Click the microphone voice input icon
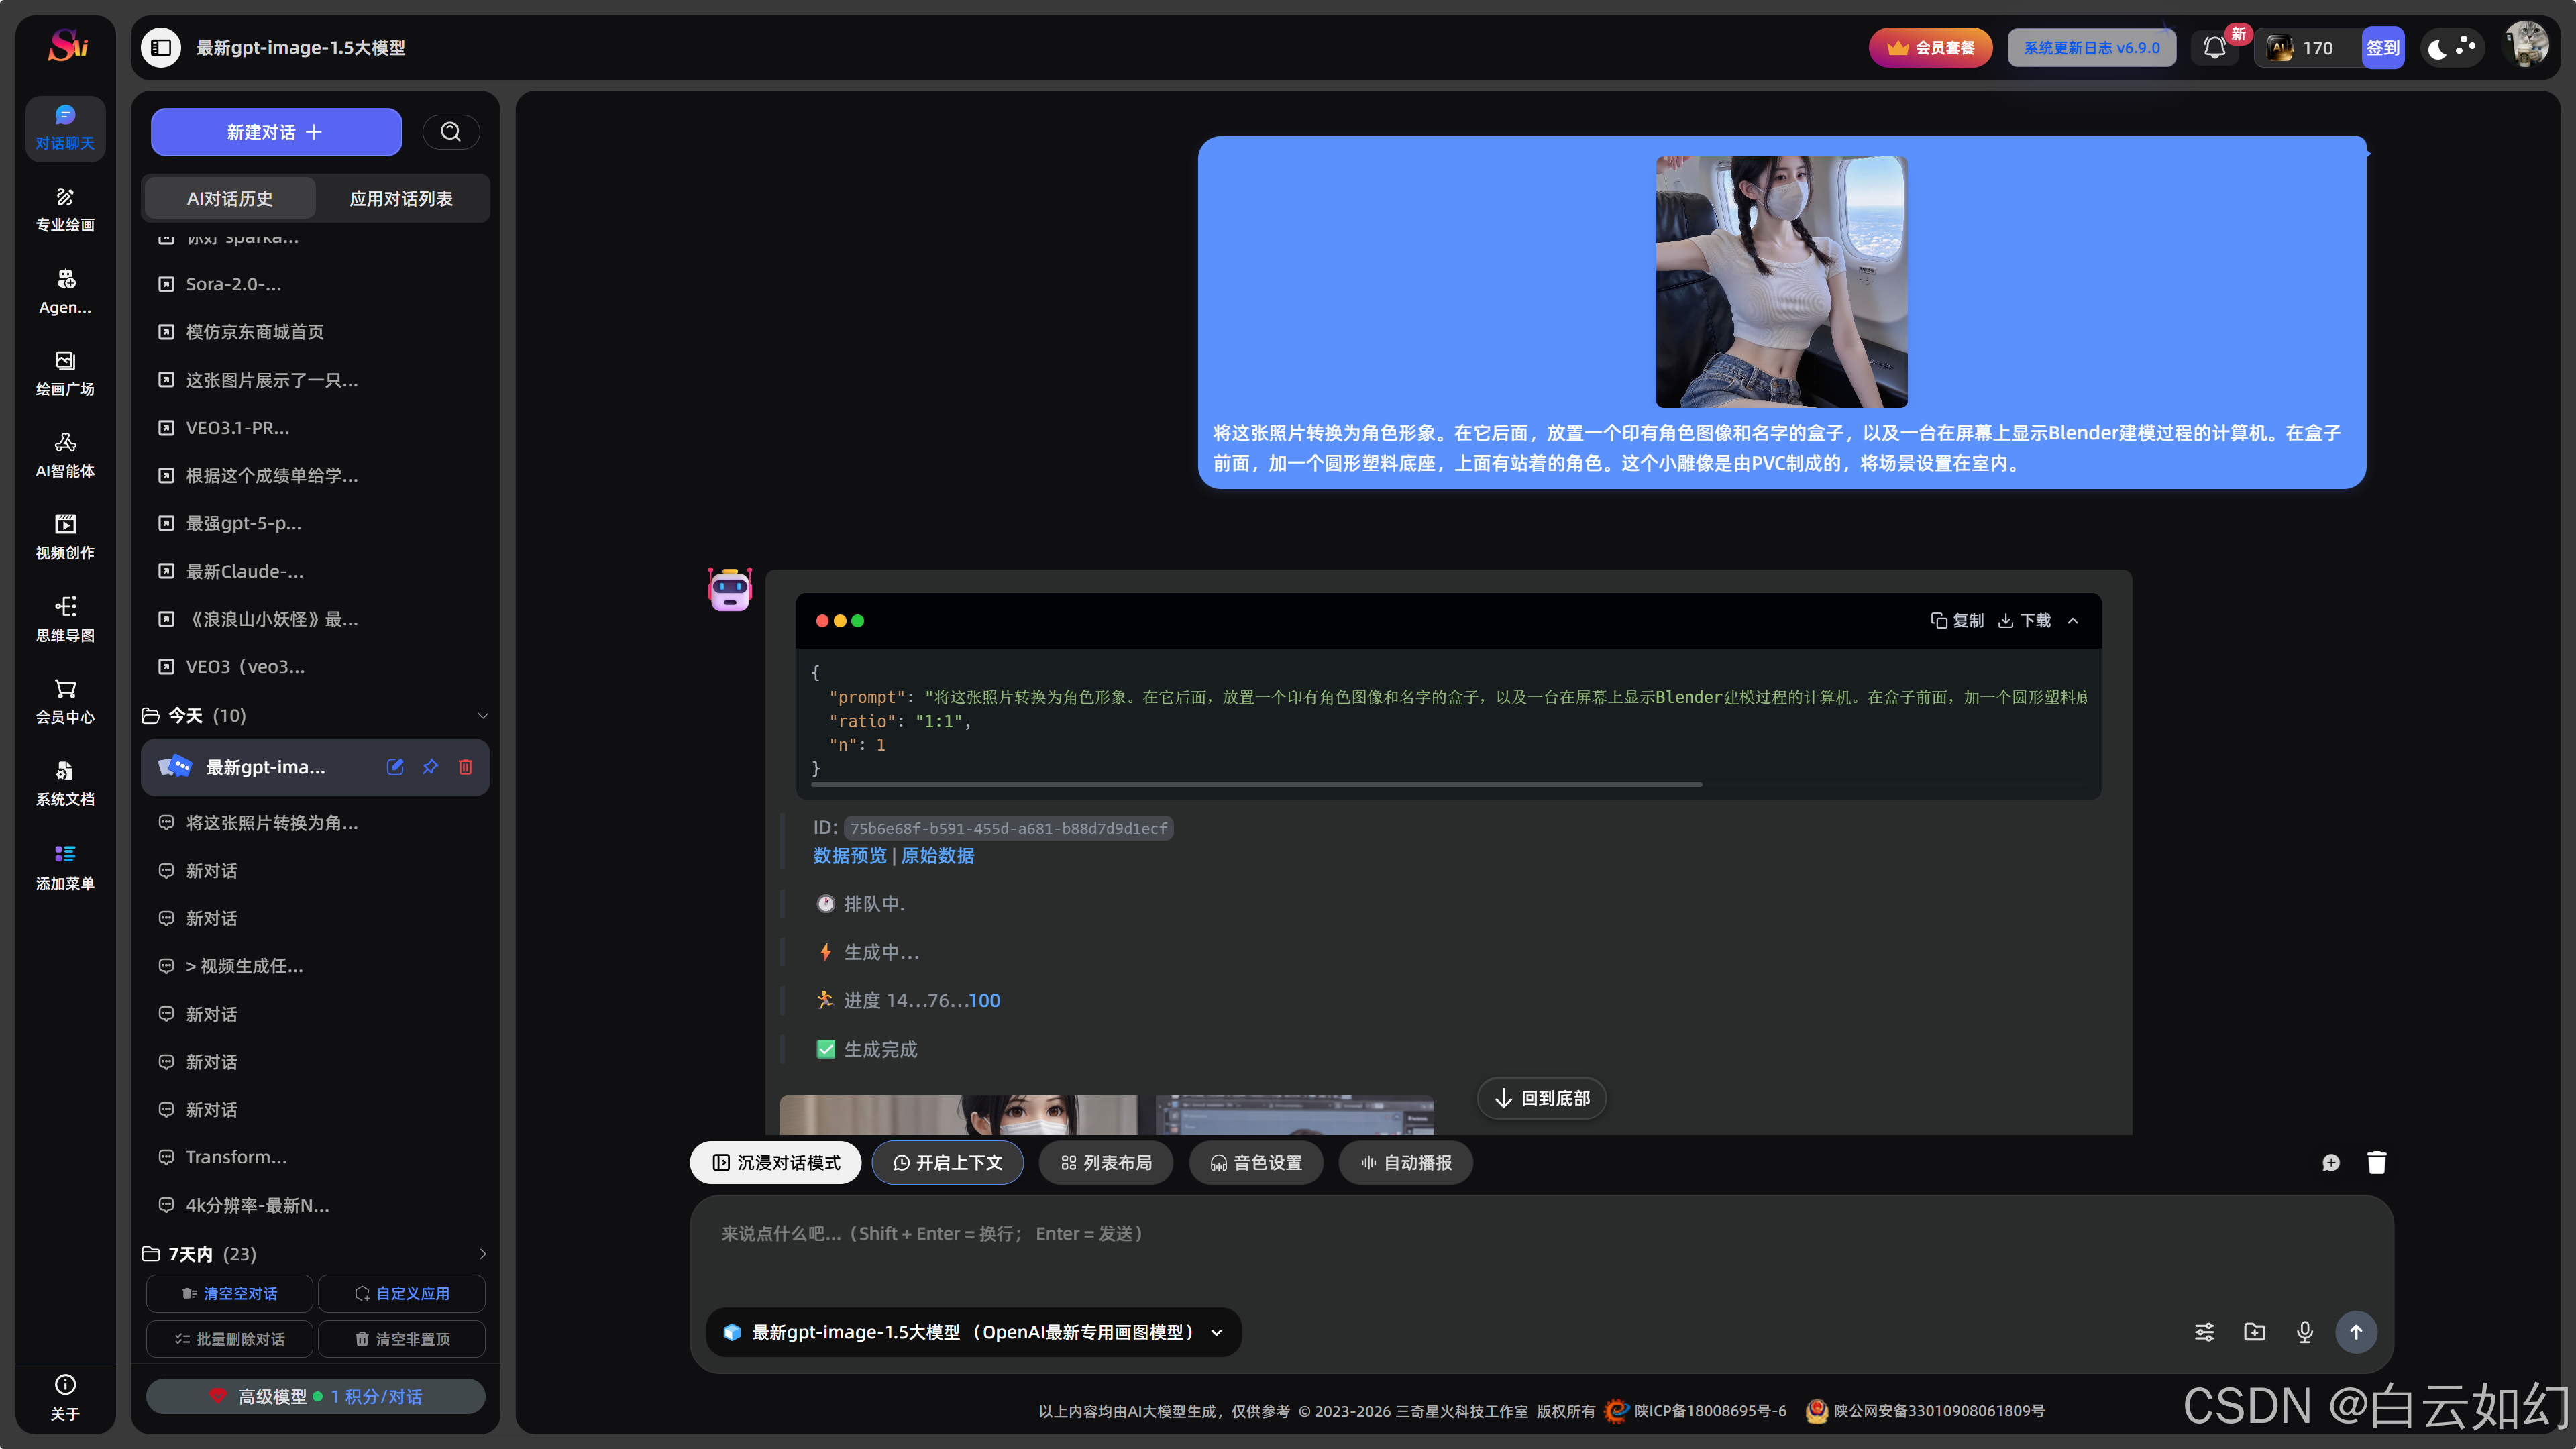 coord(2305,1332)
